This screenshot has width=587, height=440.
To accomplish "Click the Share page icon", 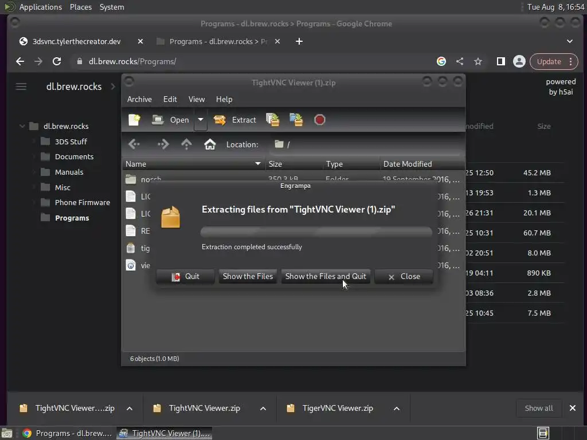I will pyautogui.click(x=460, y=61).
